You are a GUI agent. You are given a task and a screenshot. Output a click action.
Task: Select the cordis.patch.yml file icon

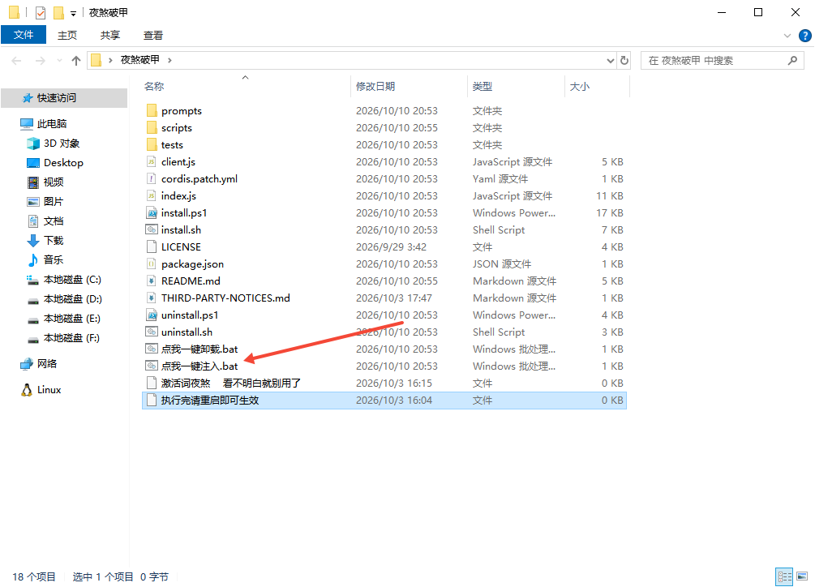[x=152, y=178]
